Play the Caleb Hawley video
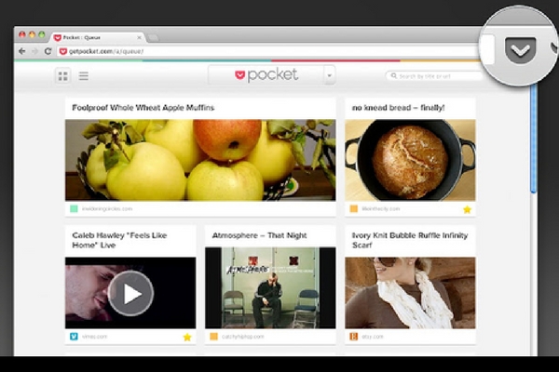Image resolution: width=559 pixels, height=372 pixels. click(130, 293)
